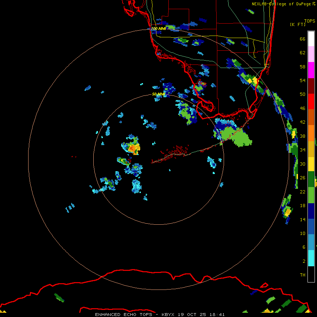This screenshot has width=317, height=317.
Task: Click the '2' legend value
Action: 304,261
